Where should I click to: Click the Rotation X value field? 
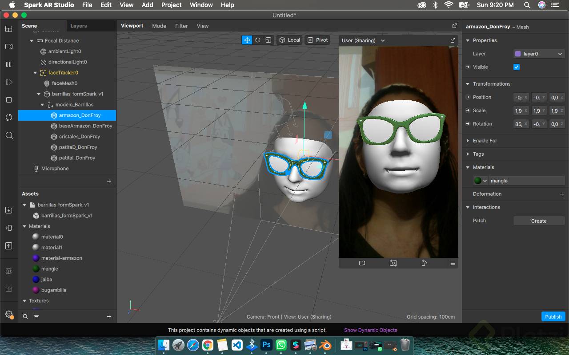click(521, 124)
